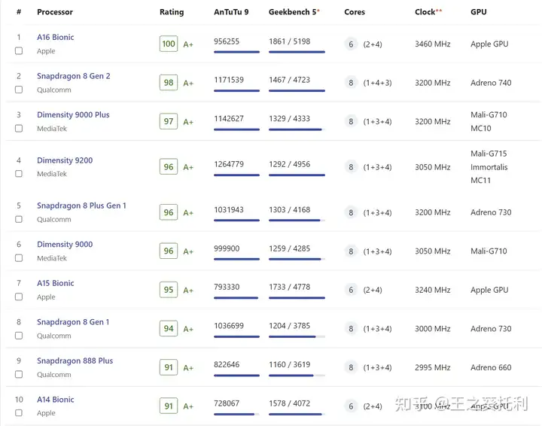
Task: Check the Dimensity 9000 Plus compare box
Action: pos(19,128)
